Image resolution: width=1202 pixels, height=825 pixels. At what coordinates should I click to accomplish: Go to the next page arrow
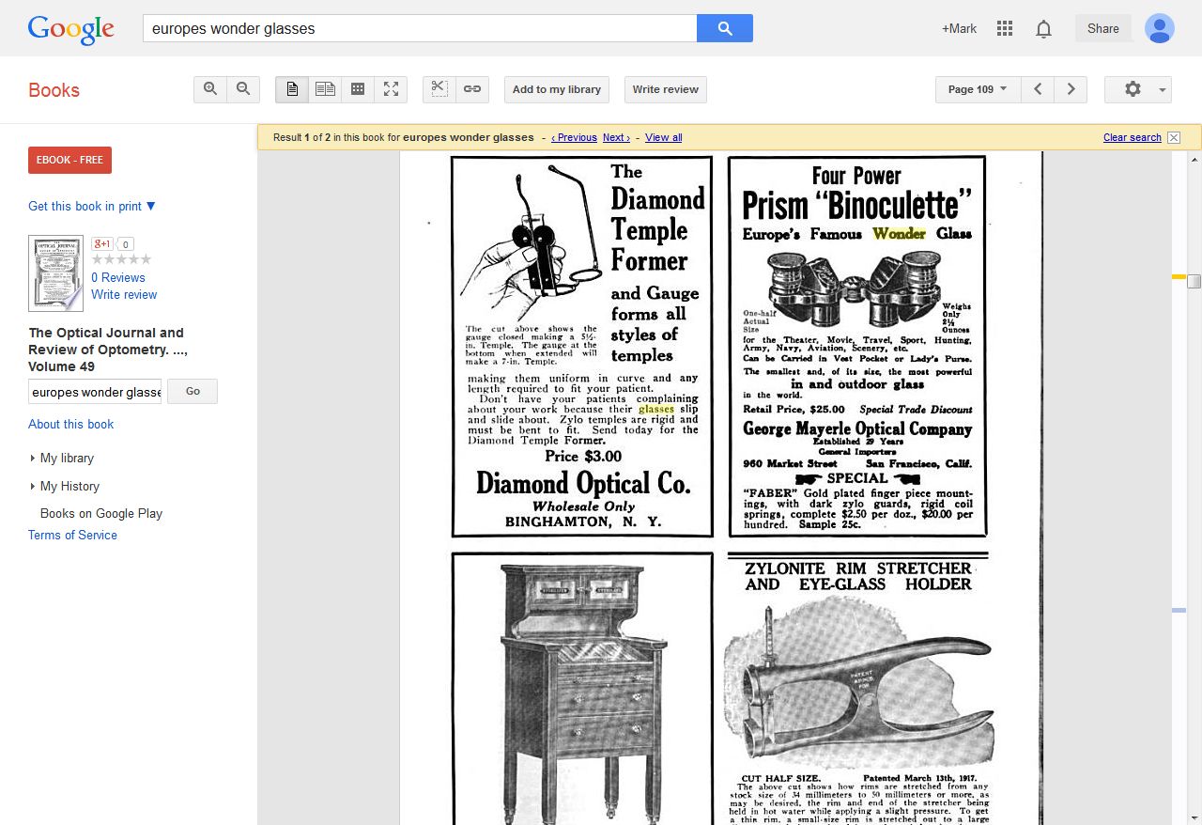pyautogui.click(x=1071, y=89)
